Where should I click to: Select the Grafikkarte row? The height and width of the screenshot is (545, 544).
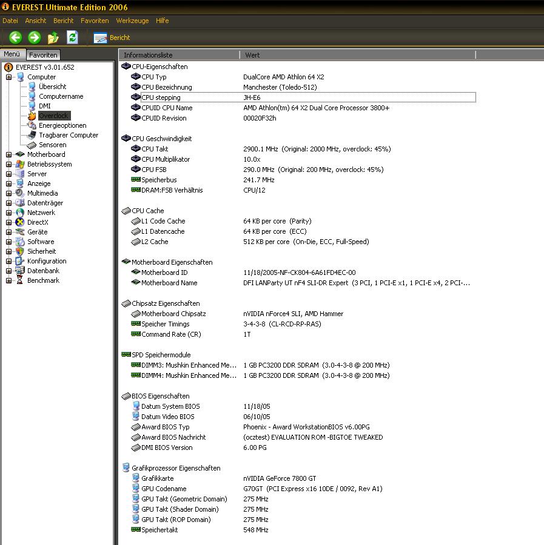(x=303, y=478)
